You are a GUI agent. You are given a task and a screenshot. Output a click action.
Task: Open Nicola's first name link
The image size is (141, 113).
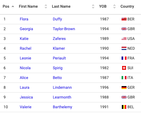pos(25,68)
